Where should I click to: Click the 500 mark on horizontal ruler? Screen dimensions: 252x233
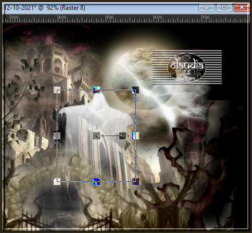[x=110, y=17]
